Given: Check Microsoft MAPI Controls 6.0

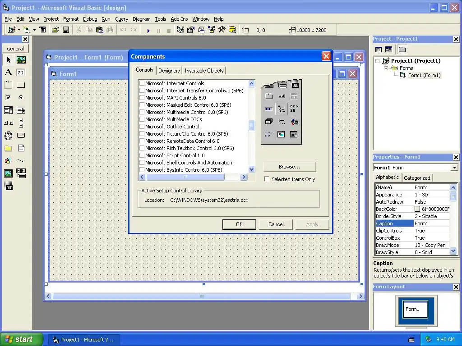Looking at the screenshot, I should (142, 98).
